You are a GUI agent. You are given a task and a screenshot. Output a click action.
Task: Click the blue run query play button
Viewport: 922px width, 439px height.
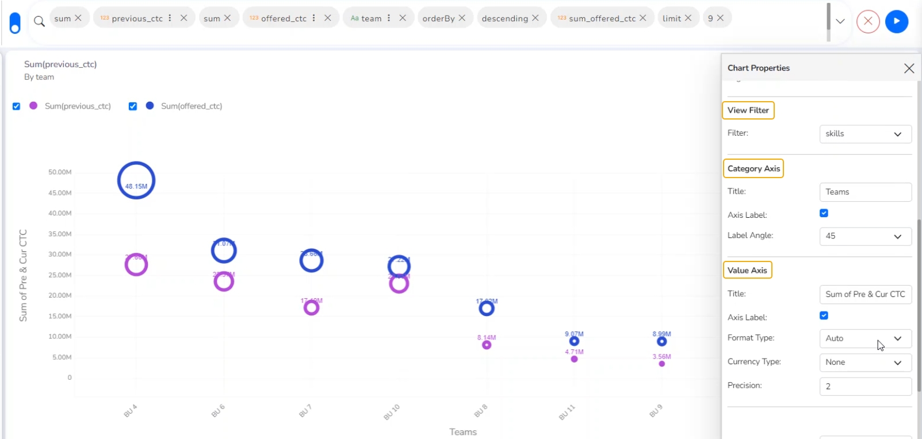point(896,22)
